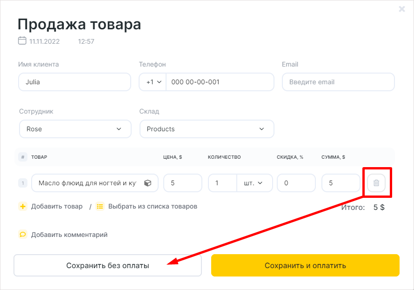Click the Скидка % input field
This screenshot has height=290, width=414.
point(296,183)
